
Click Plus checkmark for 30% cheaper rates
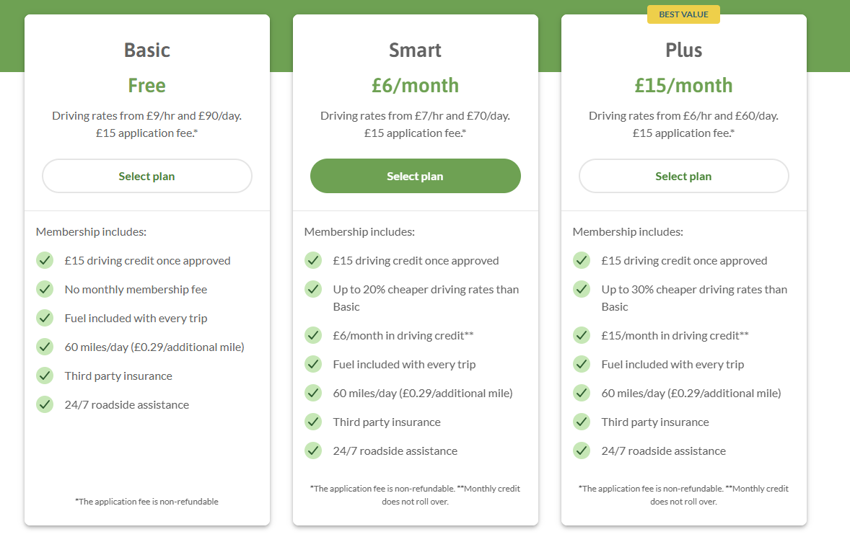[x=582, y=289]
